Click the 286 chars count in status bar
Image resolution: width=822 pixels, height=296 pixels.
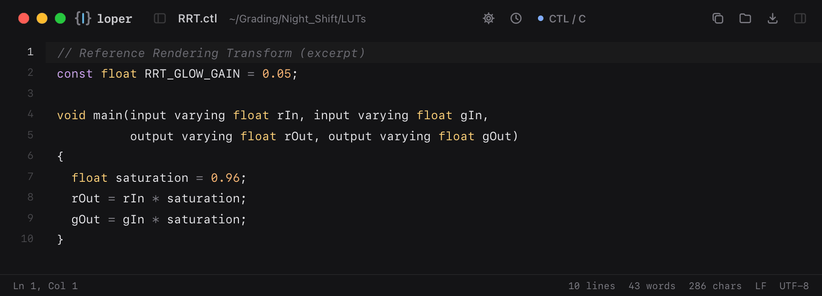coord(715,286)
